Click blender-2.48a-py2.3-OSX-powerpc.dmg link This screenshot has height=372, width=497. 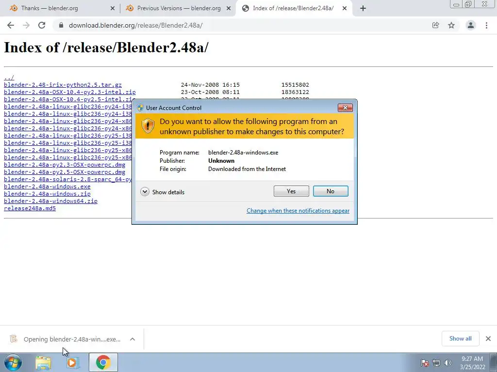pyautogui.click(x=65, y=165)
